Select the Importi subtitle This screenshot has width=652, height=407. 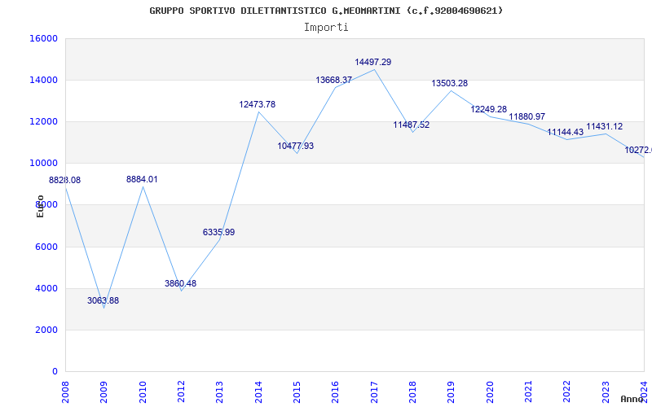coord(326,28)
